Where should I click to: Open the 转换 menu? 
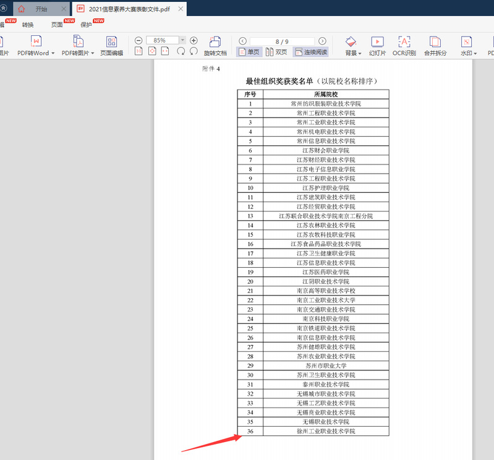(28, 25)
